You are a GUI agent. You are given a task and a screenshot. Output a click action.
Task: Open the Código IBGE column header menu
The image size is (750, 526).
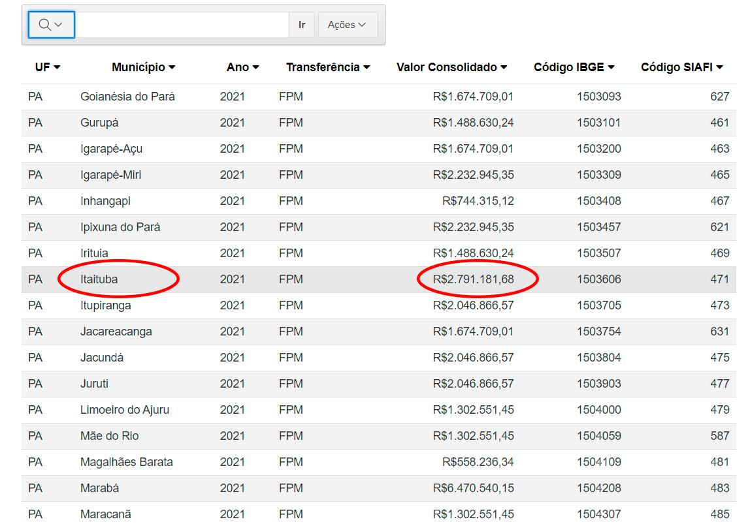coord(574,67)
